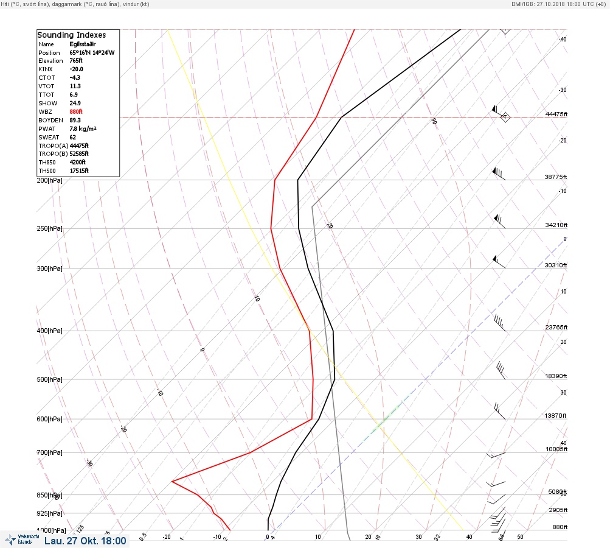Click the SHOW value '24.9'

point(75,104)
